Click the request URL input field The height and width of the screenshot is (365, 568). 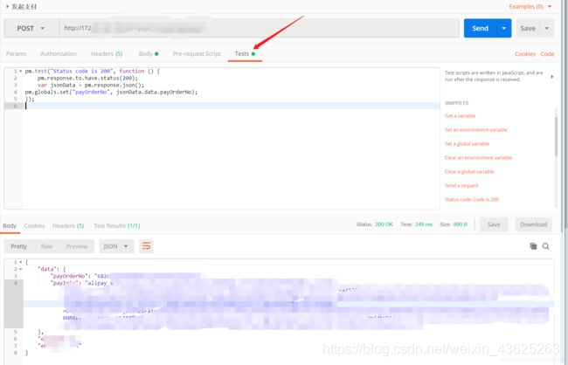point(260,28)
